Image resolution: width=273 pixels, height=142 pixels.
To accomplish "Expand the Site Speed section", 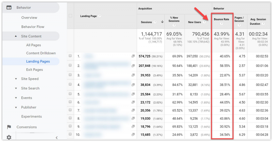I will [16, 79].
